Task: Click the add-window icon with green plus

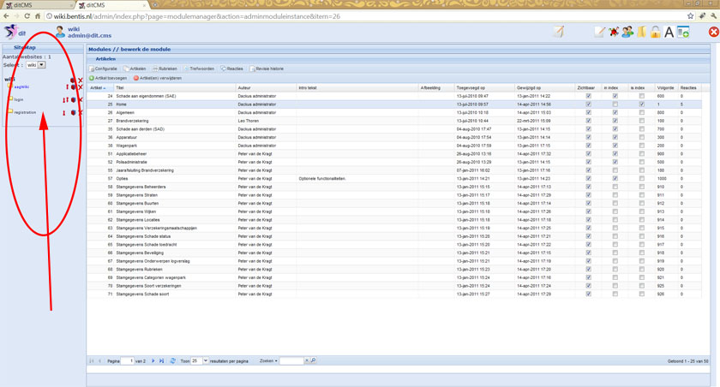Action: [683, 33]
